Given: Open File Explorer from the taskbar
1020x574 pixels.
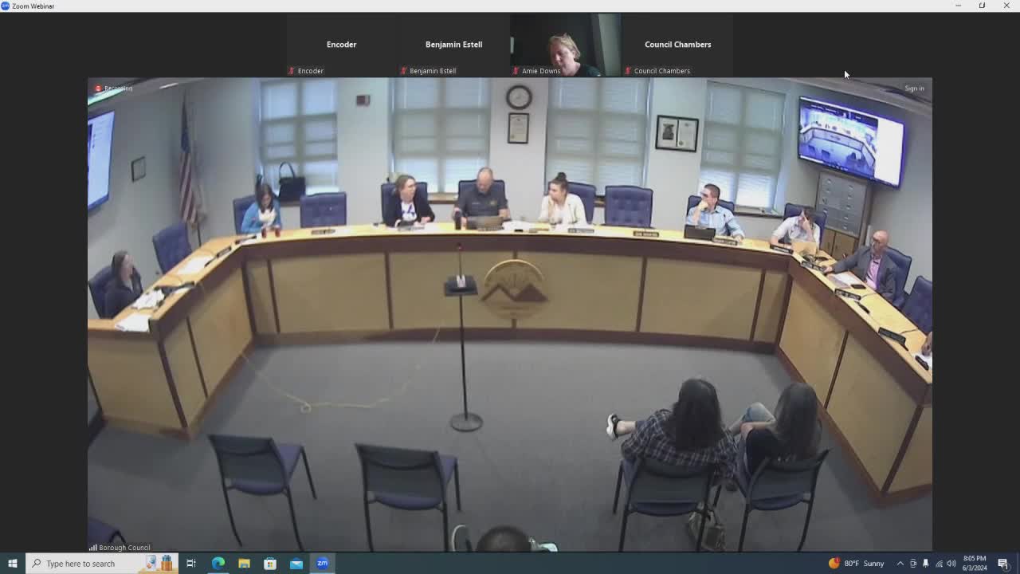Looking at the screenshot, I should pyautogui.click(x=244, y=564).
